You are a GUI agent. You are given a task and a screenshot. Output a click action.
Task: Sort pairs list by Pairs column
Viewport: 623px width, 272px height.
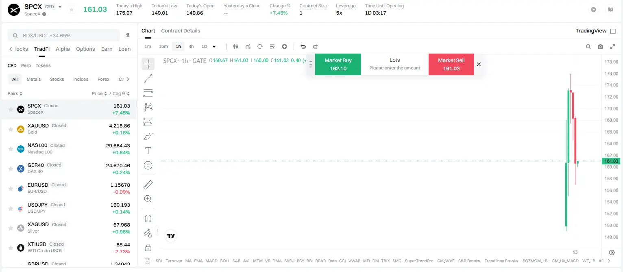(15, 93)
